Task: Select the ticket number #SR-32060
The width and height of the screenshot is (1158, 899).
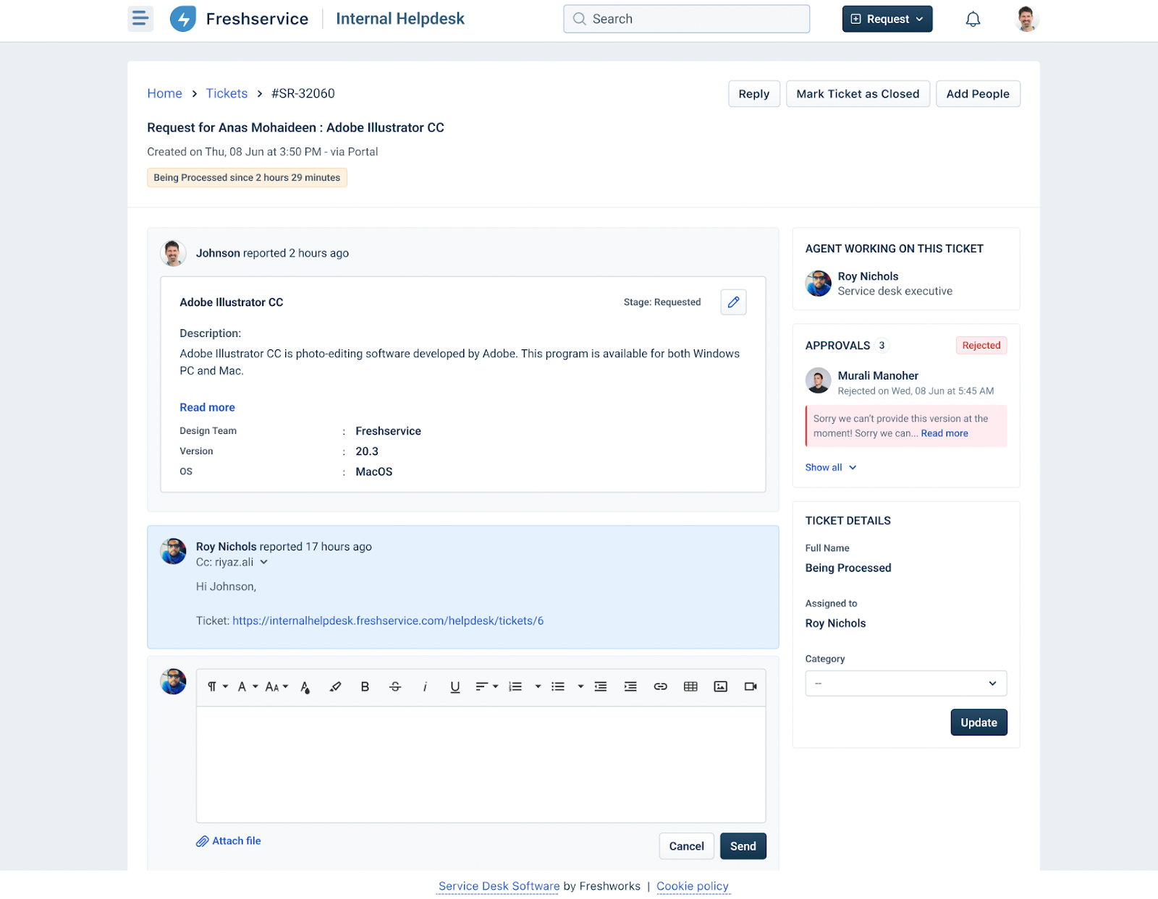Action: [303, 93]
